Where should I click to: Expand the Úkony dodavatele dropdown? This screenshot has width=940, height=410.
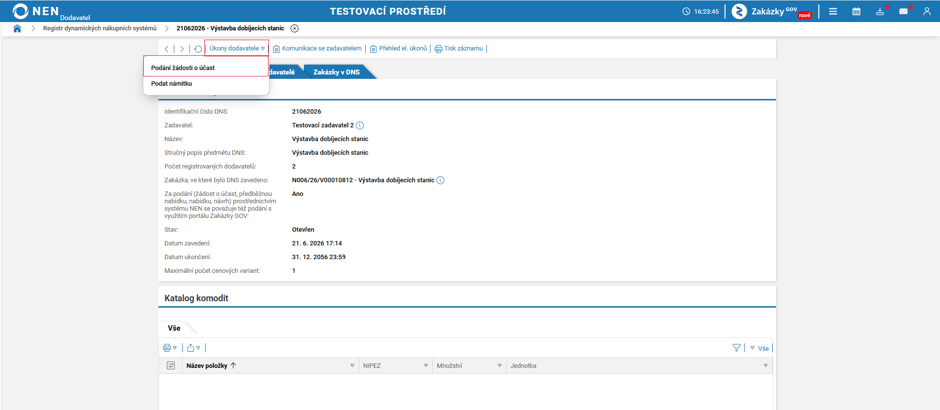pos(237,48)
